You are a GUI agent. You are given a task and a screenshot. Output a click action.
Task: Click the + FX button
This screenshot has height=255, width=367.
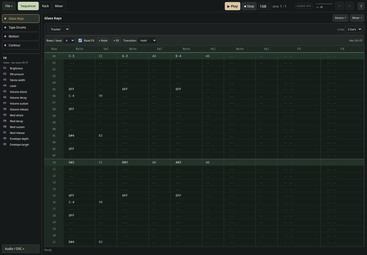(116, 40)
